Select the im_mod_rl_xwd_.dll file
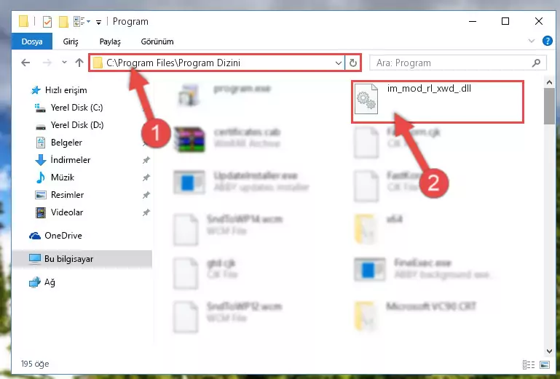 point(437,102)
